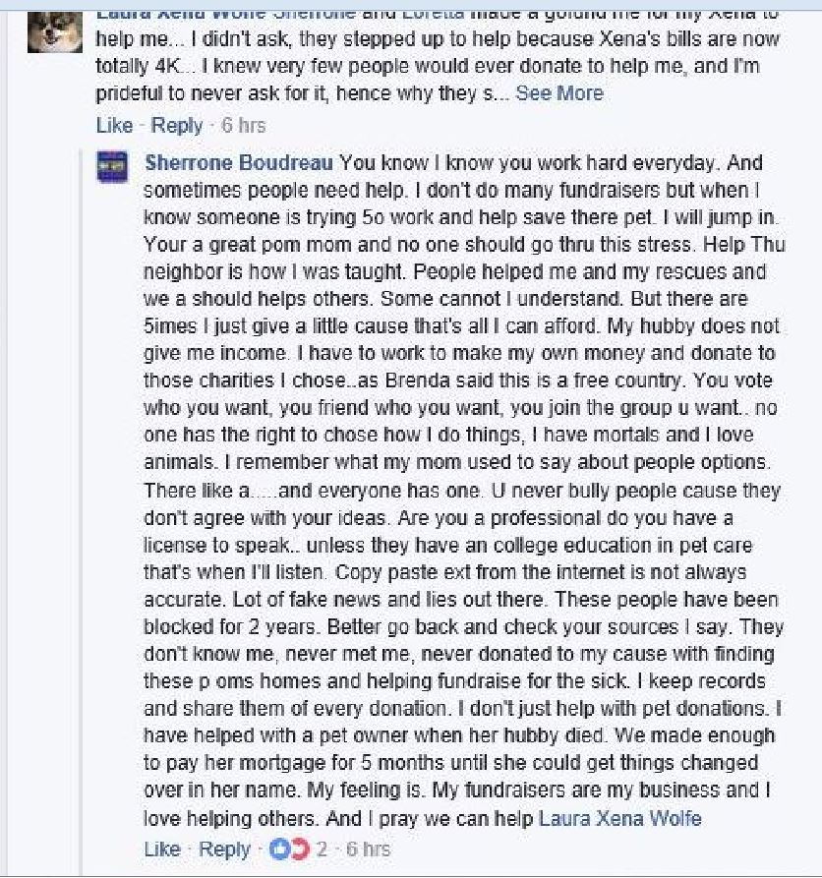Open the tagged Laura Xena Wolfe link
This screenshot has width=822, height=878.
(619, 818)
